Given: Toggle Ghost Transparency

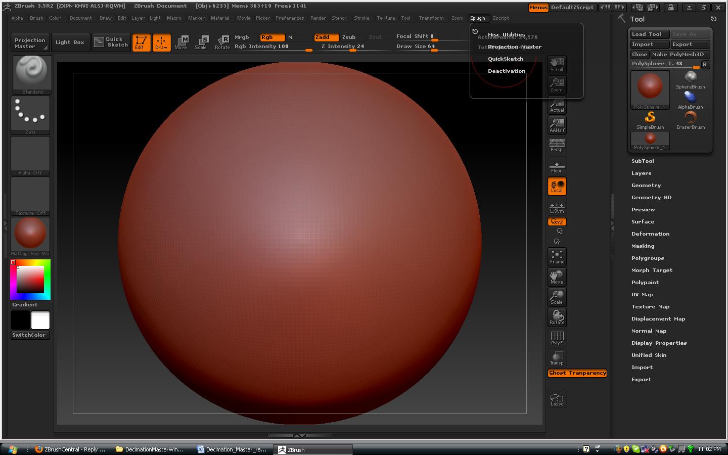Looking at the screenshot, I should click(577, 373).
